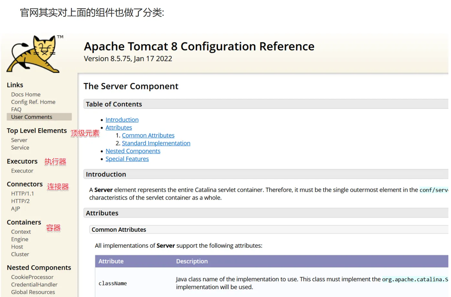Jump to Introduction in table of contents

122,119
